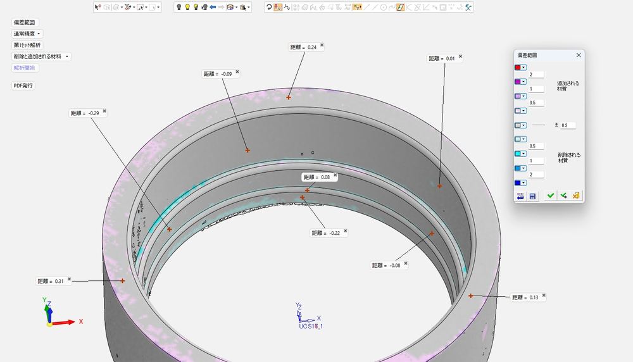Click the light bulb with arrow icon

tap(204, 7)
